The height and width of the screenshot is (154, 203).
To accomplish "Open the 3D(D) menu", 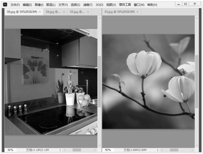I will tap(99, 5).
